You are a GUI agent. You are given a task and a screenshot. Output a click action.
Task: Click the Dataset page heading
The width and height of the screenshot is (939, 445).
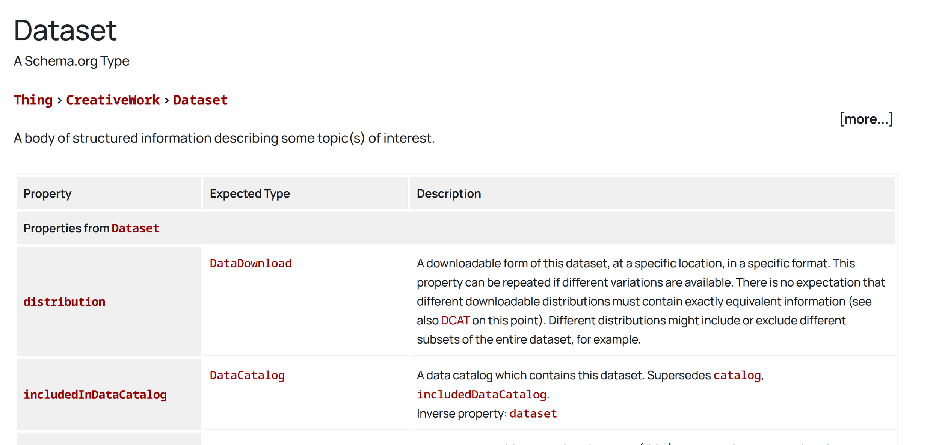coord(65,30)
